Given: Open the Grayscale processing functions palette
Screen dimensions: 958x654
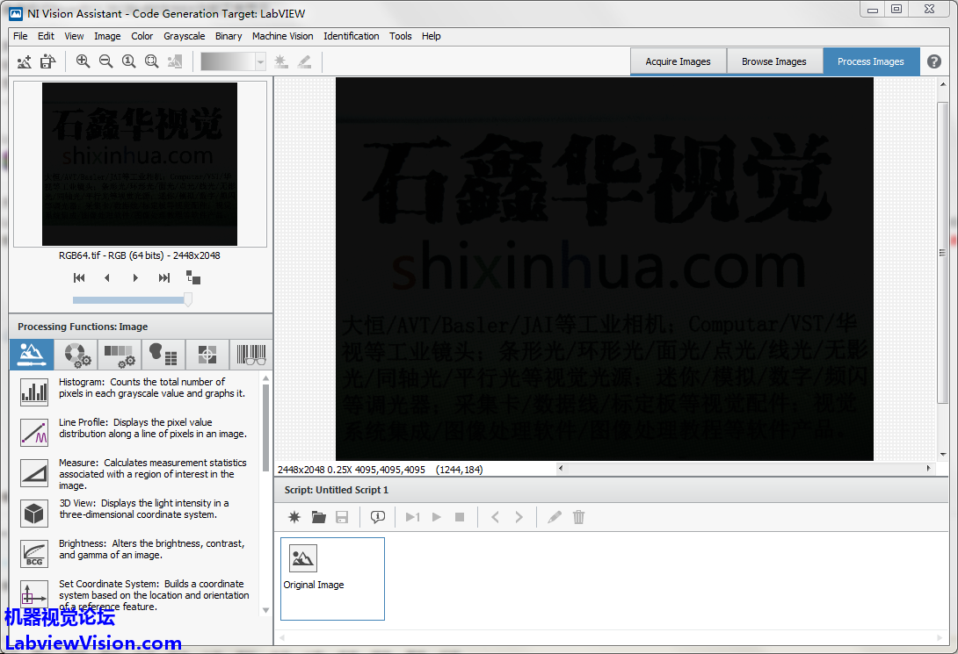Looking at the screenshot, I should [120, 355].
